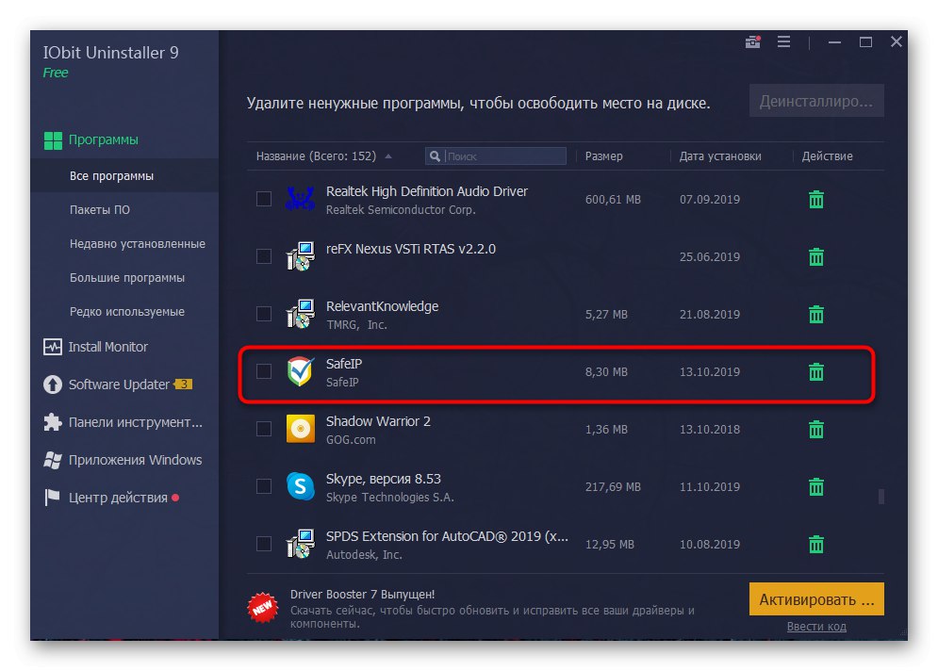This screenshot has height=671, width=938.
Task: Click the SafeIP shield icon
Action: coord(301,371)
